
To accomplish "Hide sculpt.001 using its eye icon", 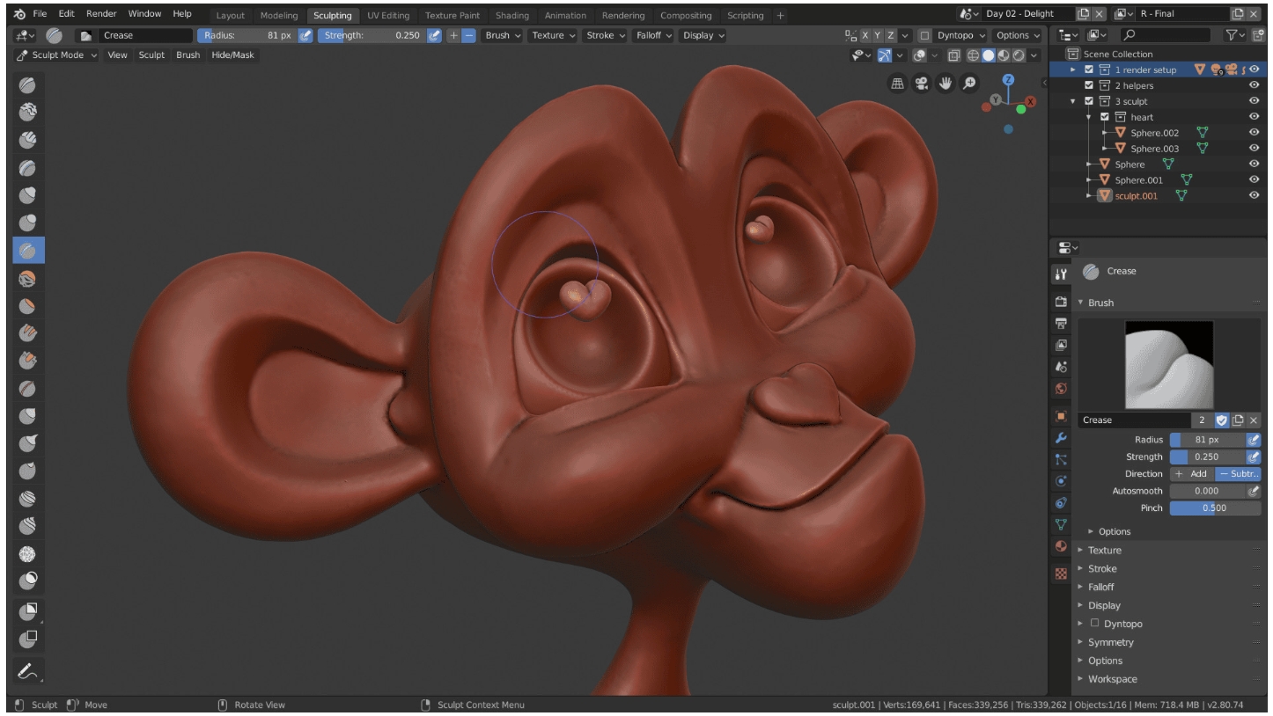I will [x=1254, y=196].
